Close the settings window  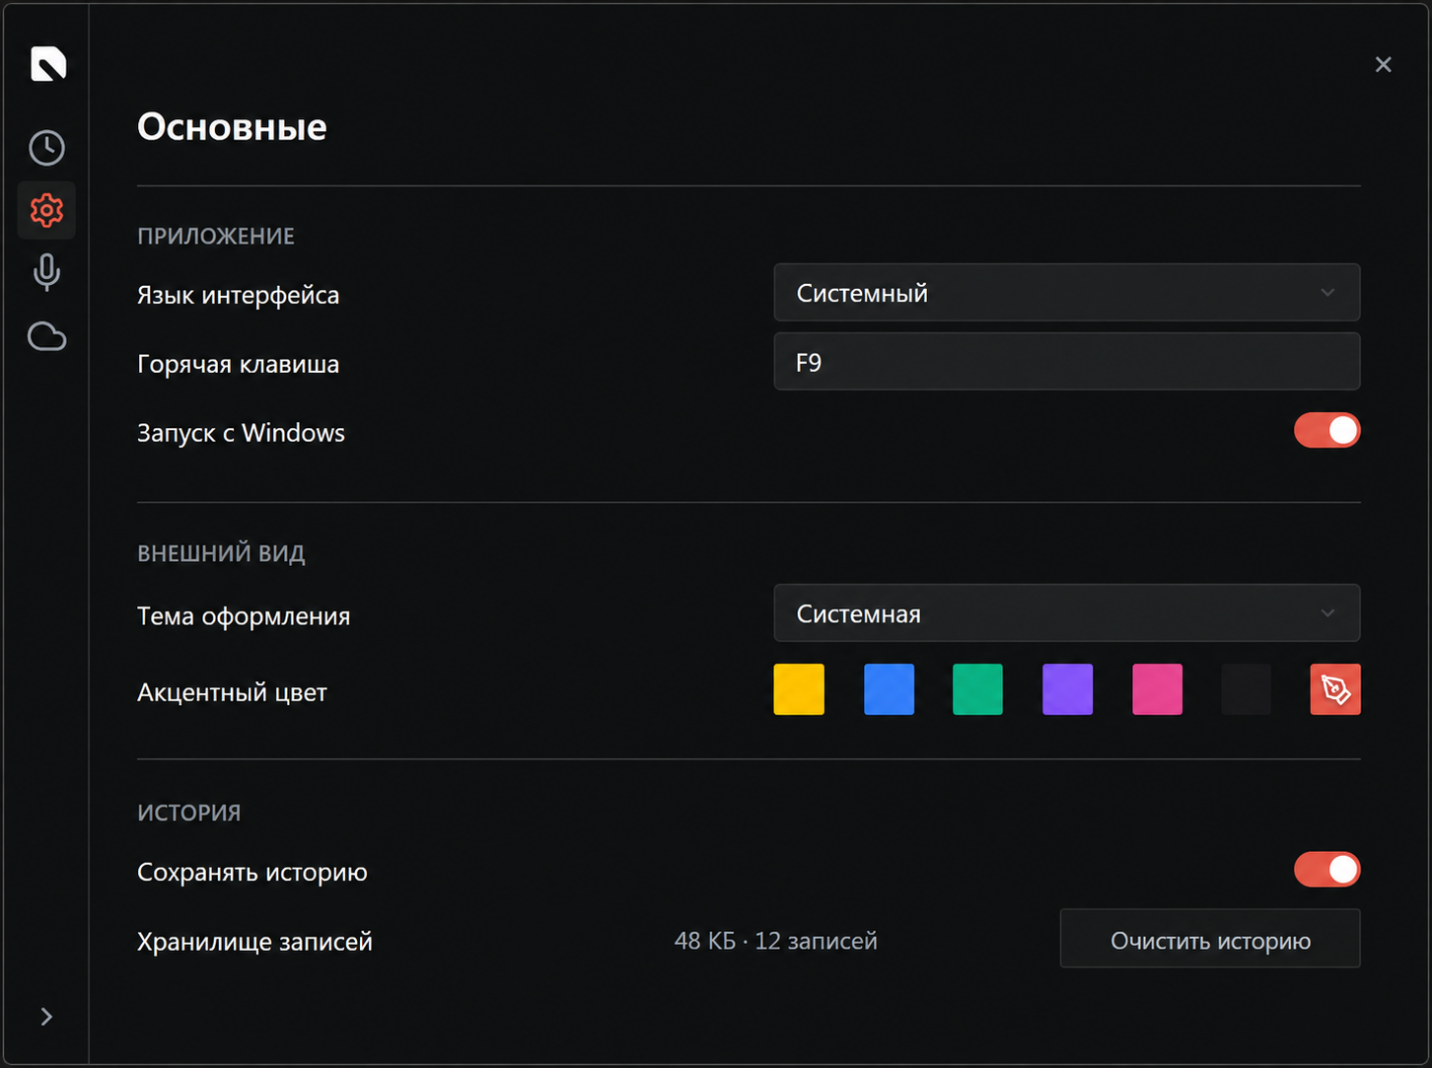click(1384, 64)
